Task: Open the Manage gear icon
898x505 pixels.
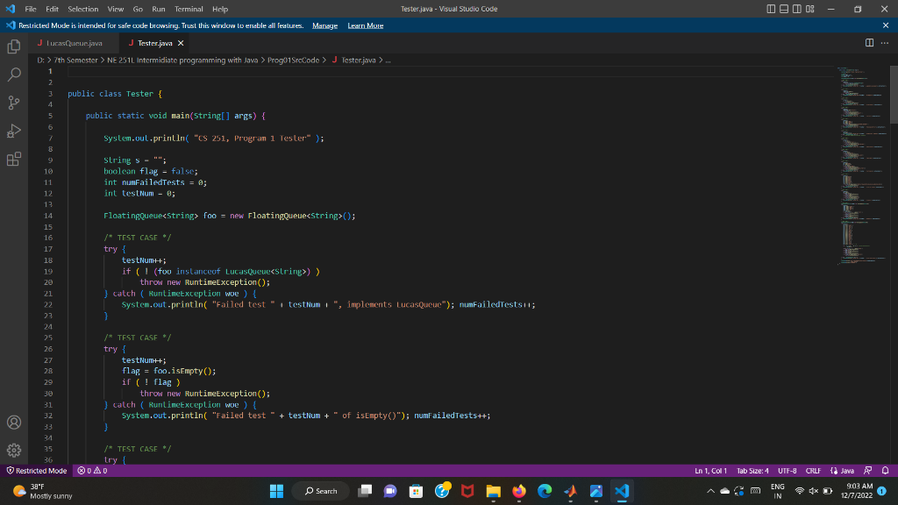Action: tap(14, 450)
